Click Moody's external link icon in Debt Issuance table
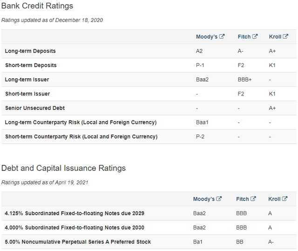 219,199
